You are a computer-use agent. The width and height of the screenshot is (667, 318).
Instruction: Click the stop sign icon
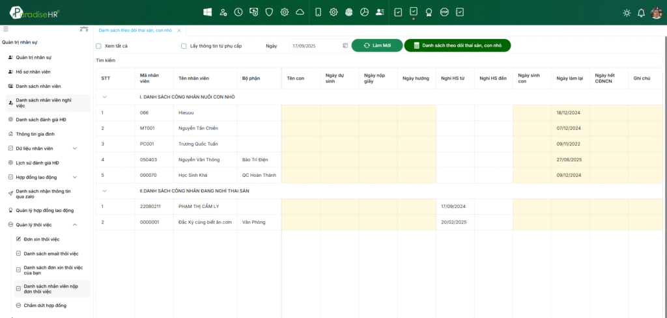444,12
